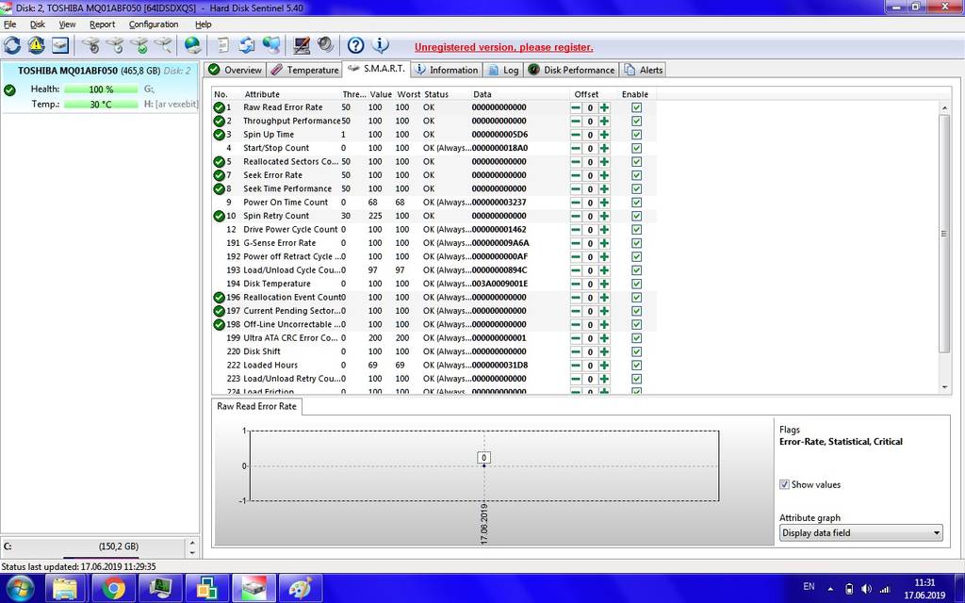Viewport: 965px width, 603px height.
Task: Click plus offset for Power On Time Count
Action: coord(604,203)
